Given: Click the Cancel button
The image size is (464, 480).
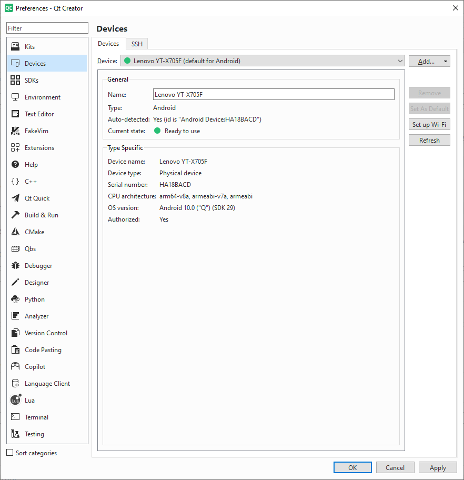Looking at the screenshot, I should click(395, 467).
